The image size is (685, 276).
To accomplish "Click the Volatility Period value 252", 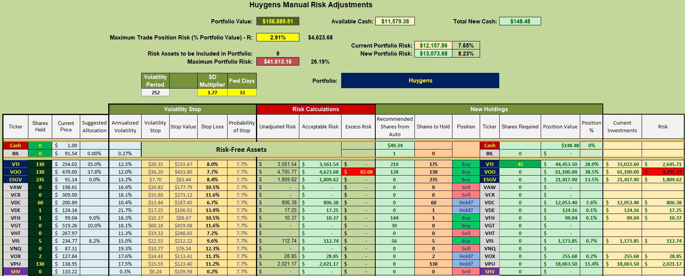I will [155, 92].
